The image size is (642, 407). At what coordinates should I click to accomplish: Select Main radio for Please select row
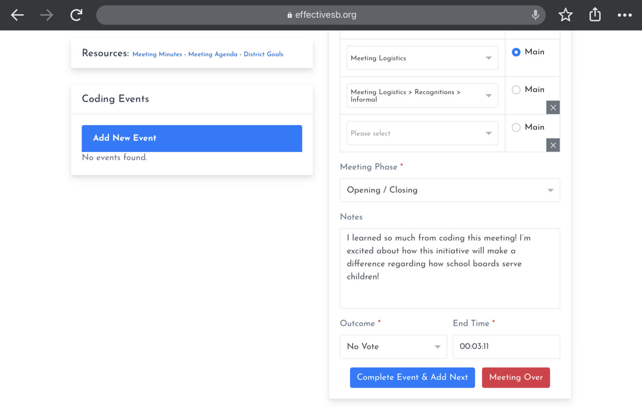point(516,127)
